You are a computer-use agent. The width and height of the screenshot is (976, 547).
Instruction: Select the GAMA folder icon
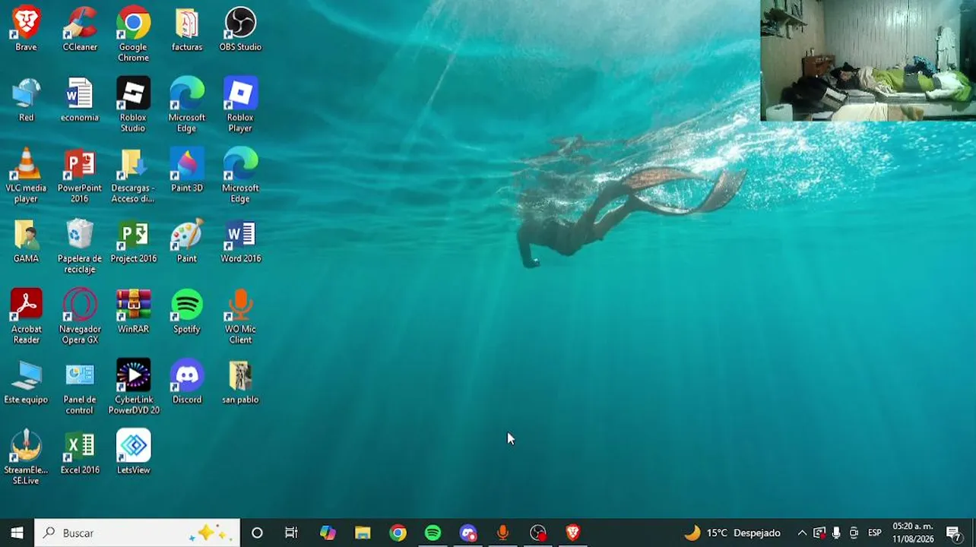(26, 241)
